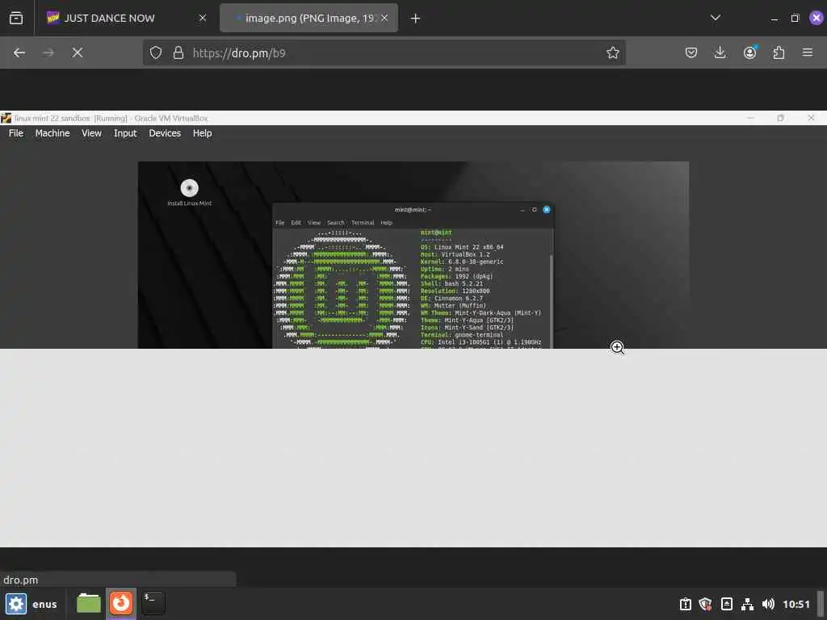Open the Firefox recent browsing view icon
827x620 pixels.
coord(16,19)
